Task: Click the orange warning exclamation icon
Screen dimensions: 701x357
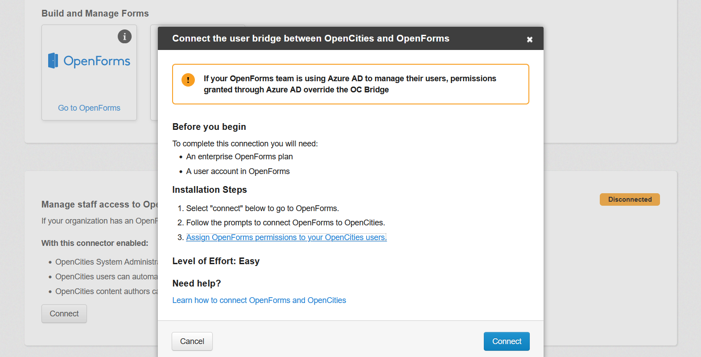Action: (x=188, y=80)
